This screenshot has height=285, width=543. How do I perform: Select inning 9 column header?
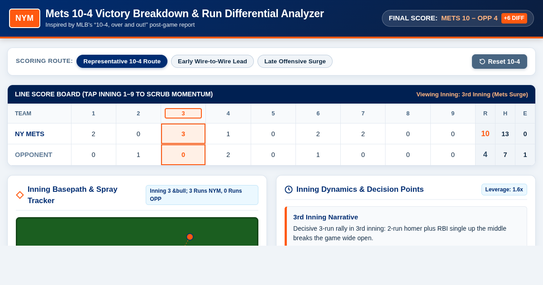(453, 114)
